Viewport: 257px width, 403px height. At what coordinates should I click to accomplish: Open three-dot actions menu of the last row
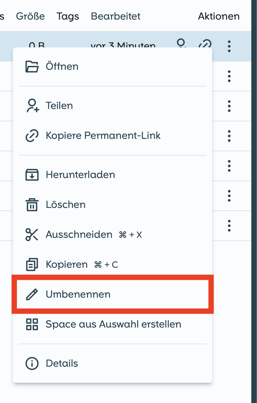click(x=229, y=225)
